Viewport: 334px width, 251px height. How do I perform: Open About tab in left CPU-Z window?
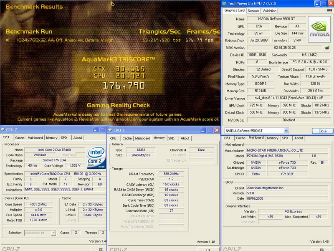pos(78,138)
